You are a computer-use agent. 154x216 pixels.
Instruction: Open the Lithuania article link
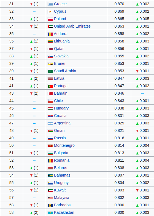click(62, 41)
